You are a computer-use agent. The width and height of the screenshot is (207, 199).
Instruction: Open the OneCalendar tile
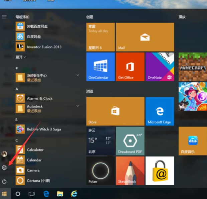100,67
